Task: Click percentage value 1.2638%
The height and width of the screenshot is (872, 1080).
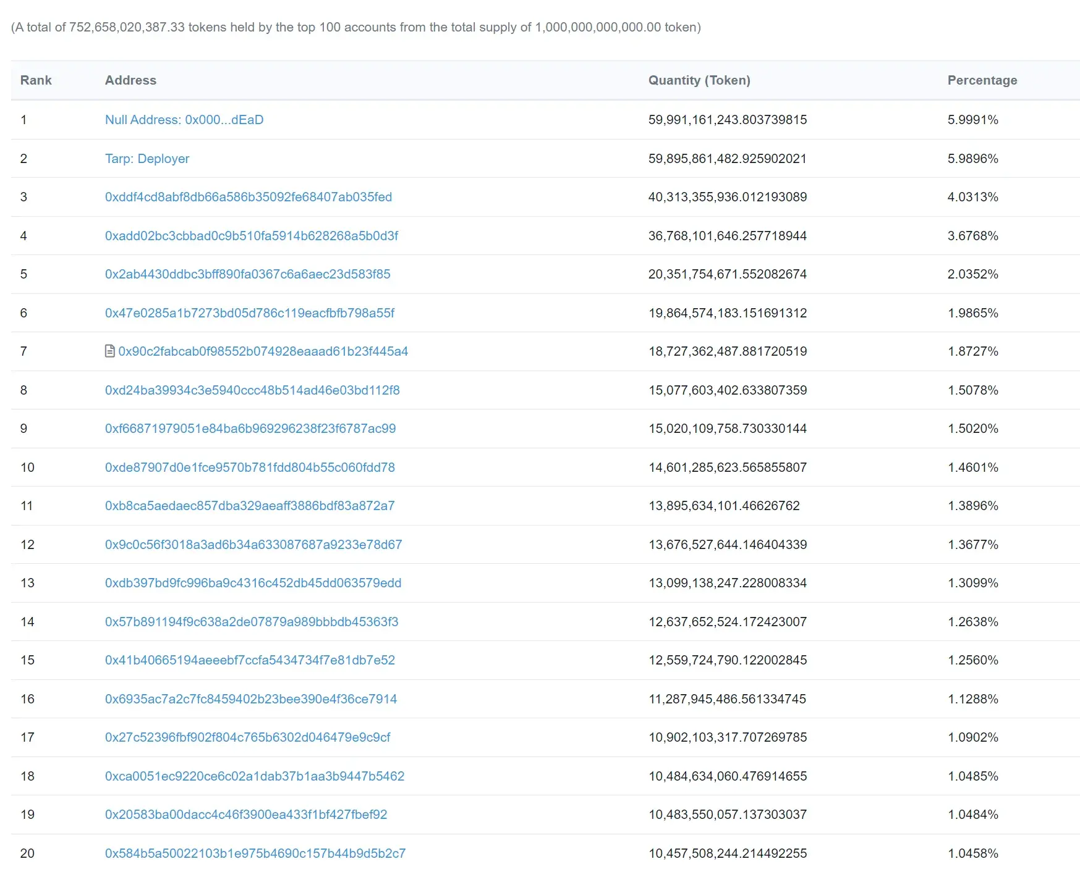Action: pyautogui.click(x=973, y=622)
